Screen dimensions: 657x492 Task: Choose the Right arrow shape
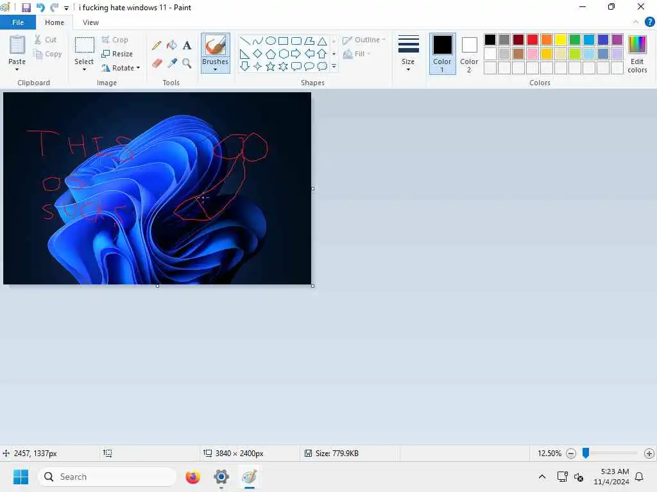(x=296, y=54)
